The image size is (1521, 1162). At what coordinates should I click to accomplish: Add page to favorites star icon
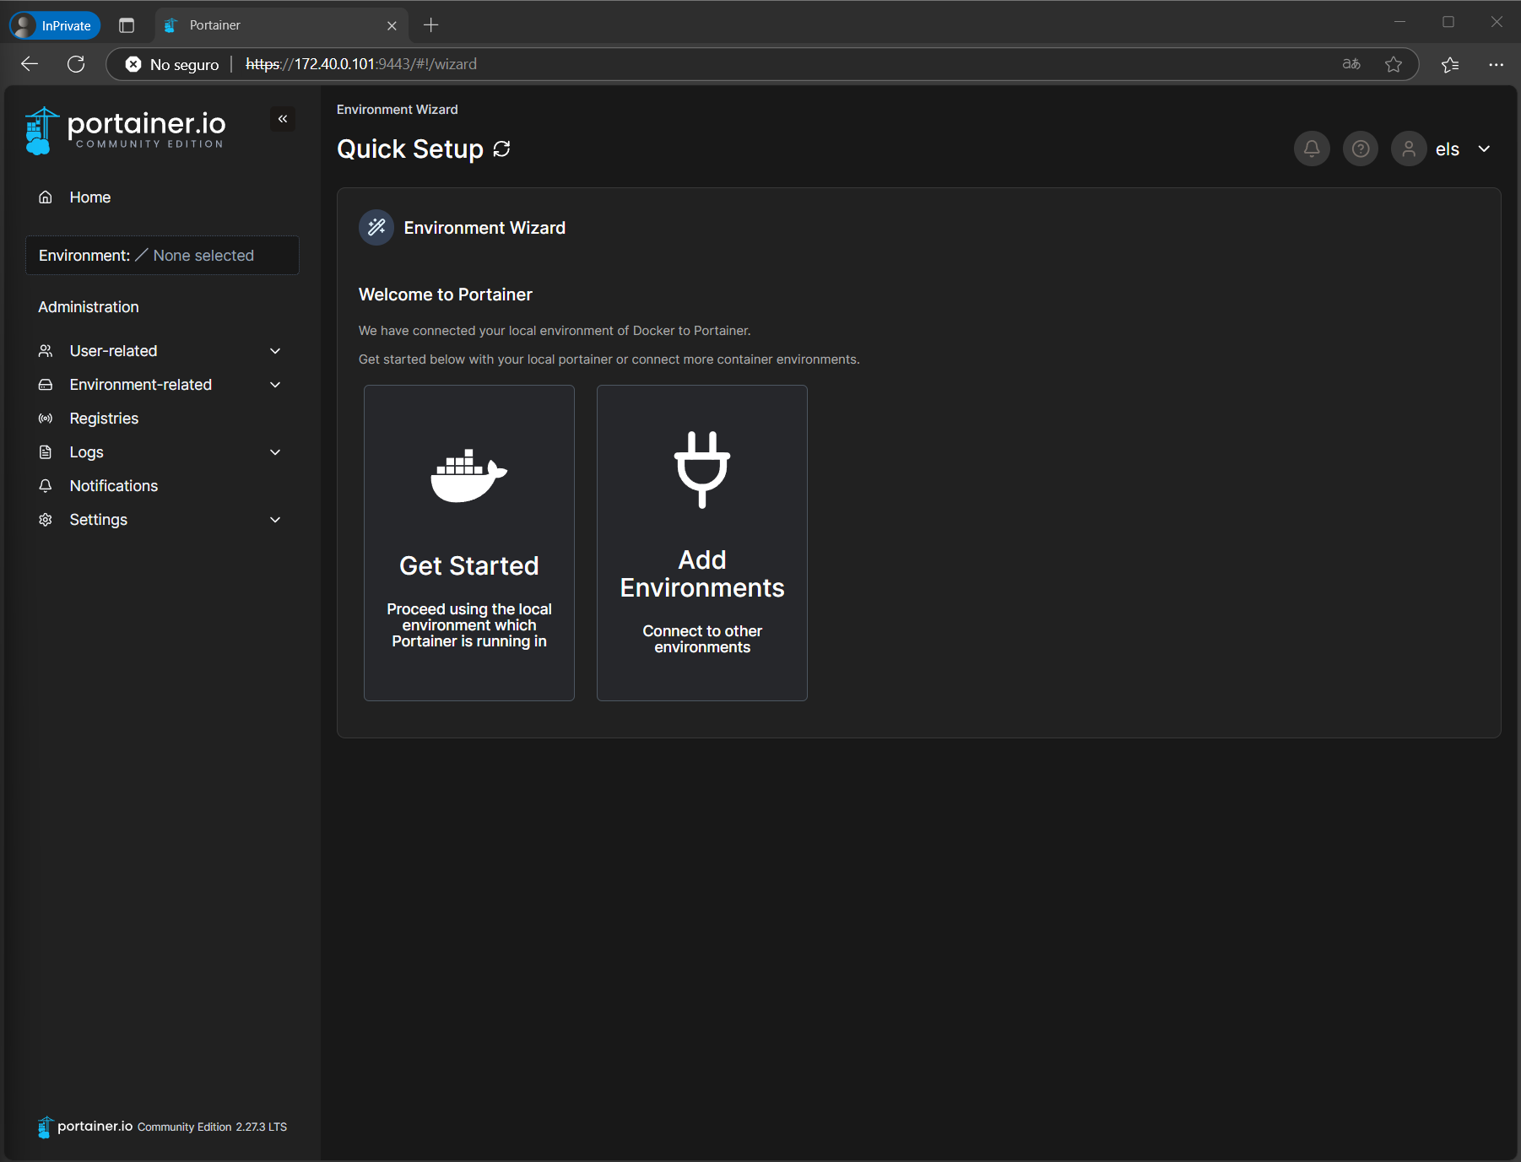(x=1394, y=64)
